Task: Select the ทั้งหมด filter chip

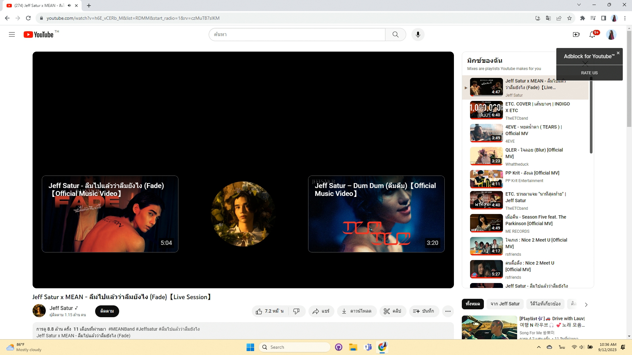Action: (473, 304)
